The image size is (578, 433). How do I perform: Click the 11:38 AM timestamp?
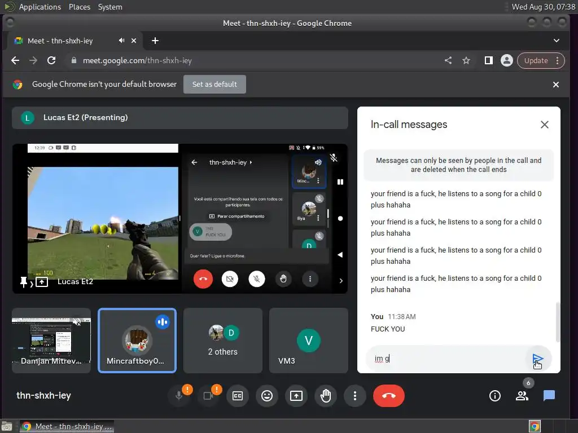tap(402, 317)
